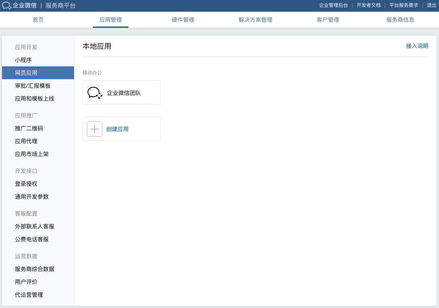Click the 应用推广 section header

26,115
